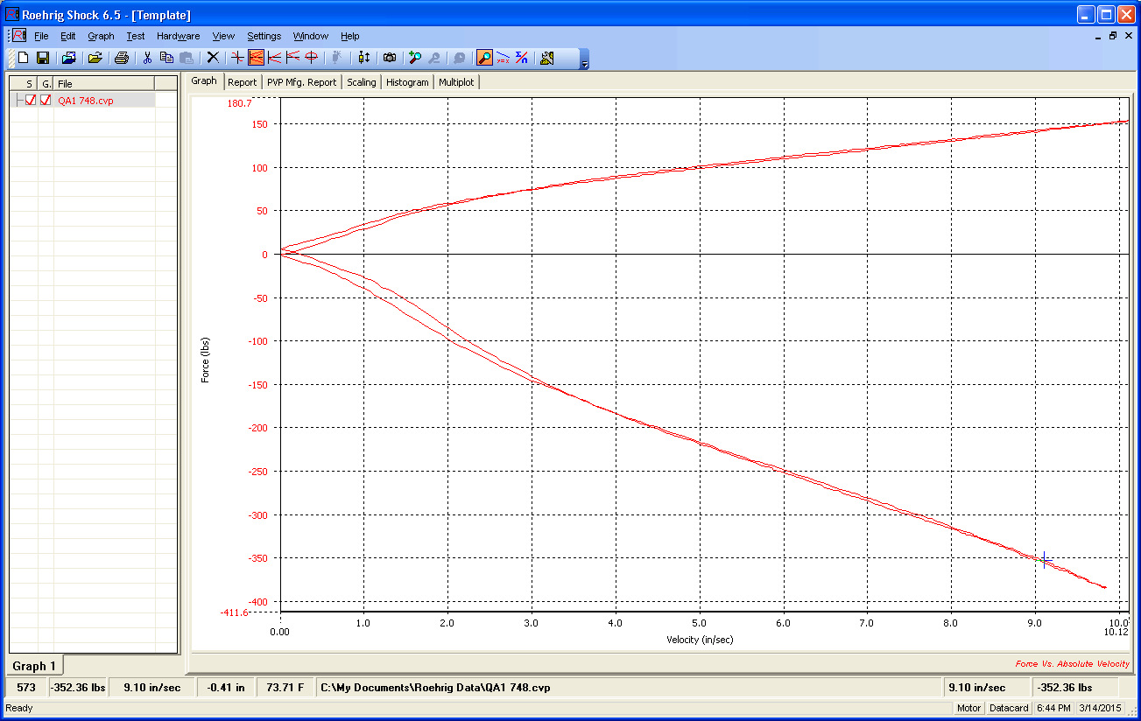Viewport: 1141px width, 721px height.
Task: Switch to the Multiplot tab
Action: 455,82
